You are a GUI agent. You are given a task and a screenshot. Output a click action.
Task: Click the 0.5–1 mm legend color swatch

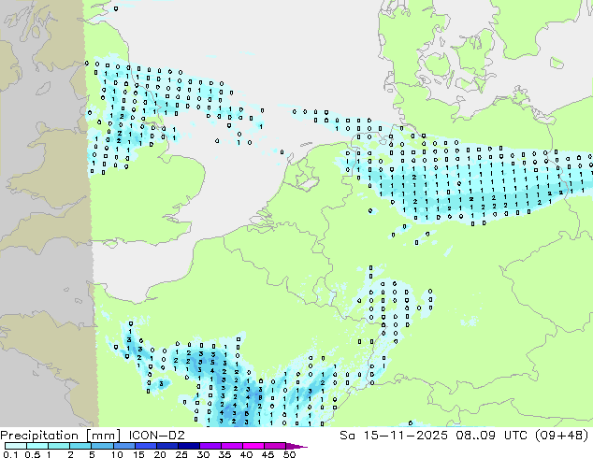point(37,446)
